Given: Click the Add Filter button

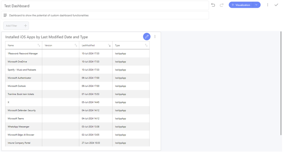Looking at the screenshot, I should [16, 26].
